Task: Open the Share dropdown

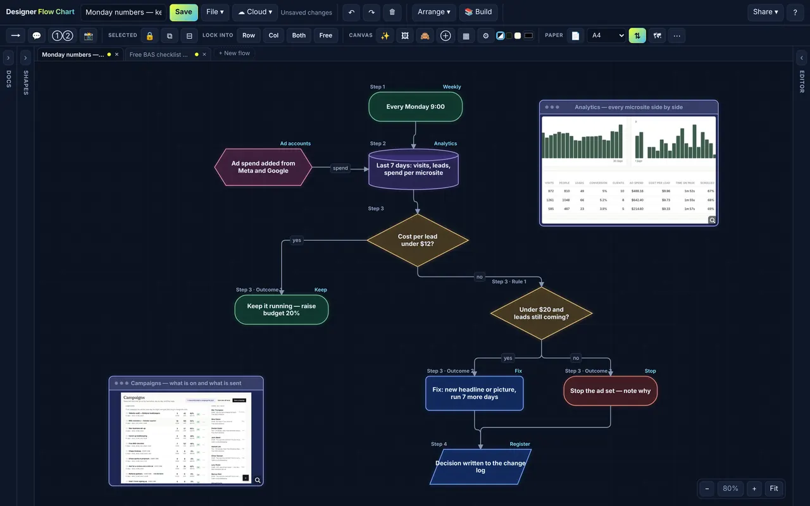Action: point(766,12)
